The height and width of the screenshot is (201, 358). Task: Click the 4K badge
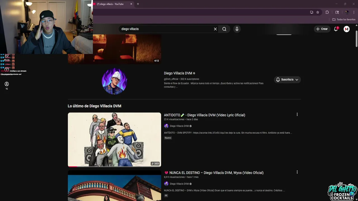coord(166,195)
